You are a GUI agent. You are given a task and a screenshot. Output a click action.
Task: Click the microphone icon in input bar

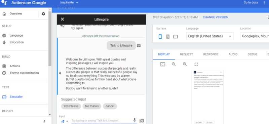[x=135, y=120]
